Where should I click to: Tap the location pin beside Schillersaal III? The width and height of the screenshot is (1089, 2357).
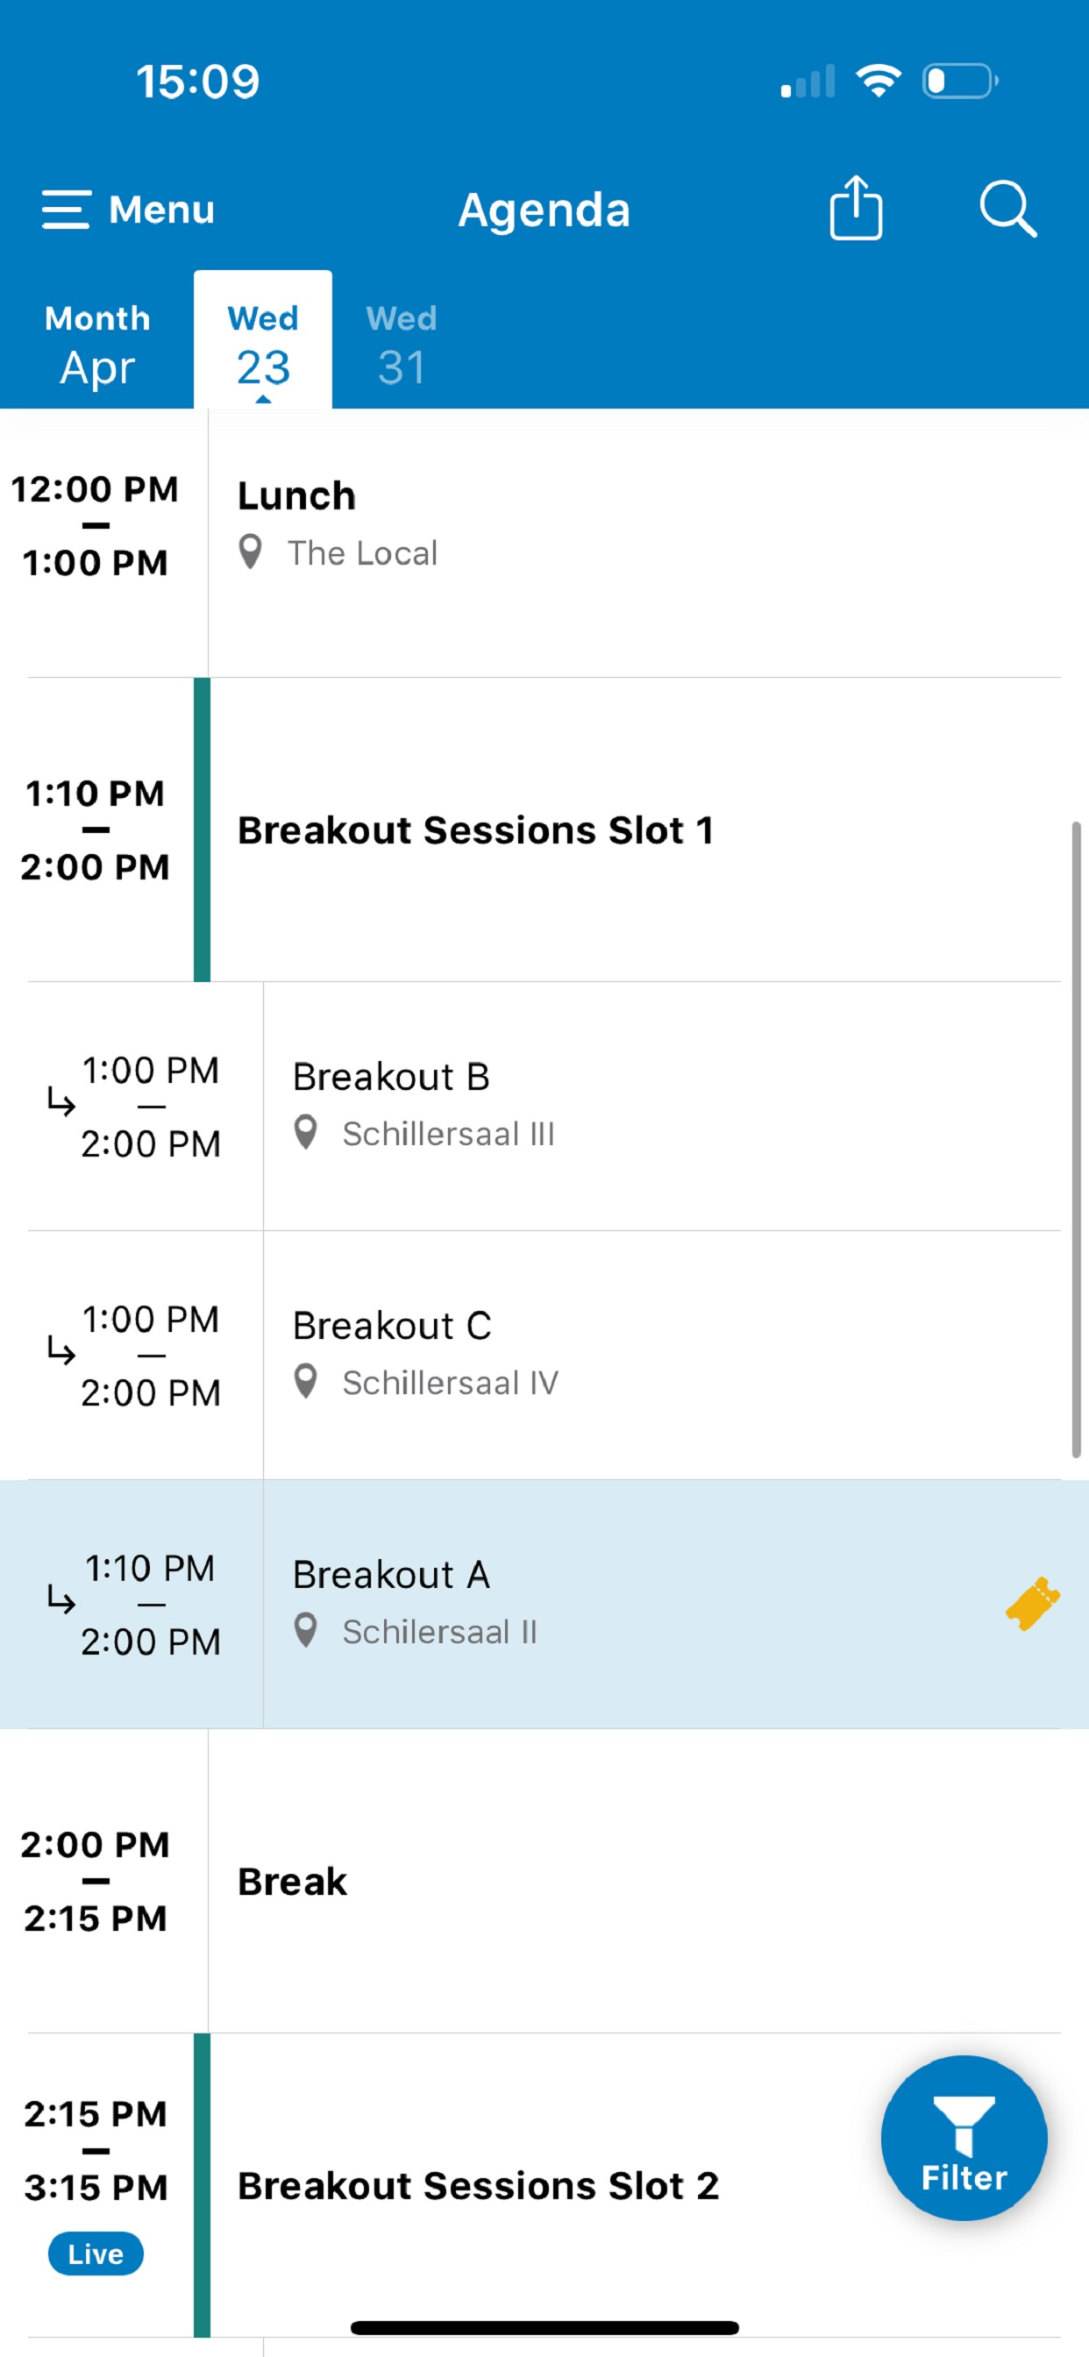click(306, 1133)
